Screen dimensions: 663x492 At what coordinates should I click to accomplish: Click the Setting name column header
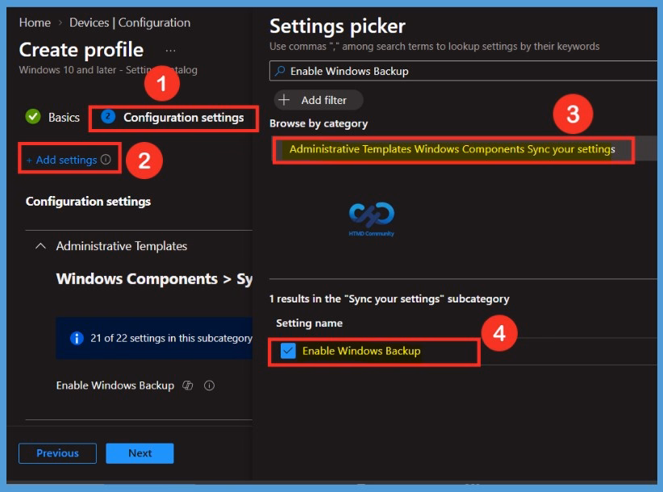point(309,323)
